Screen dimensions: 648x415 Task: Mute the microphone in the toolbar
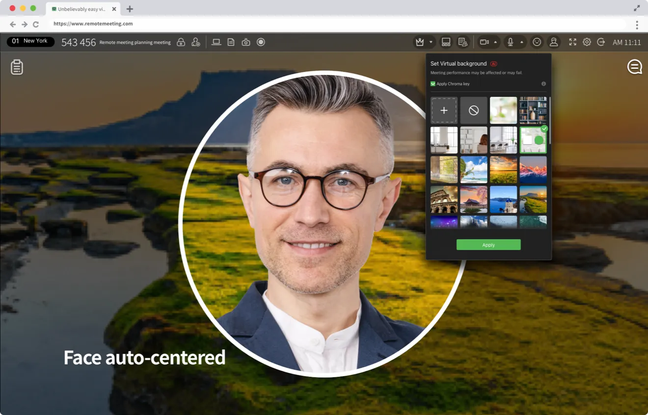coord(511,42)
